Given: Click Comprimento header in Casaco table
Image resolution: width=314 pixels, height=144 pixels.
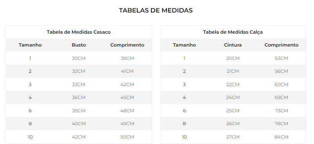Looking at the screenshot, I should [x=127, y=45].
